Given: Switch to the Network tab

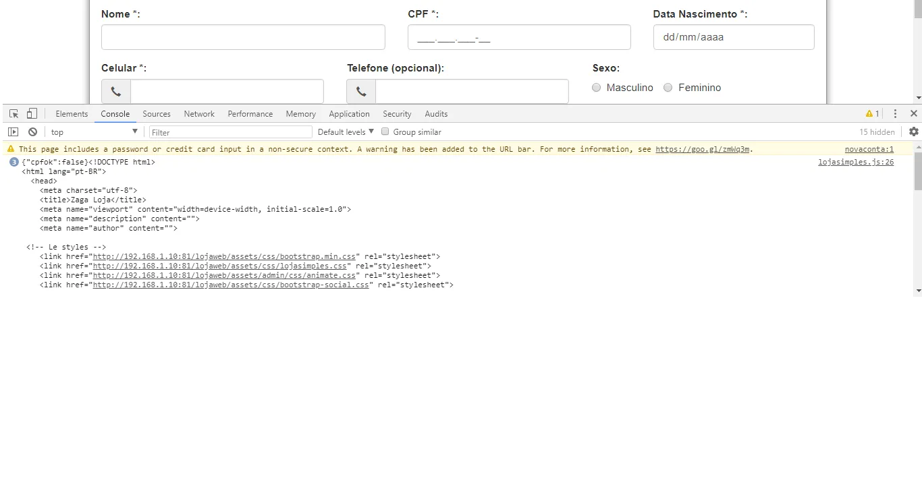Looking at the screenshot, I should 198,113.
